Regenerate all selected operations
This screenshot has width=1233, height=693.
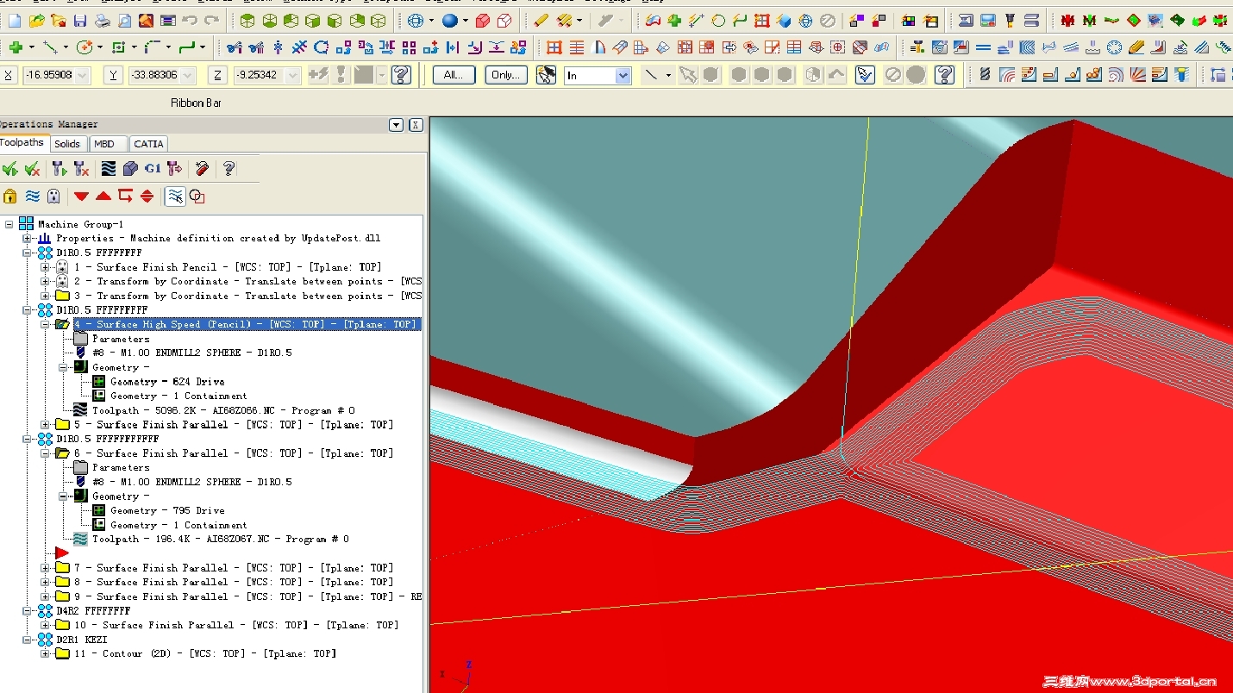pyautogui.click(x=59, y=168)
